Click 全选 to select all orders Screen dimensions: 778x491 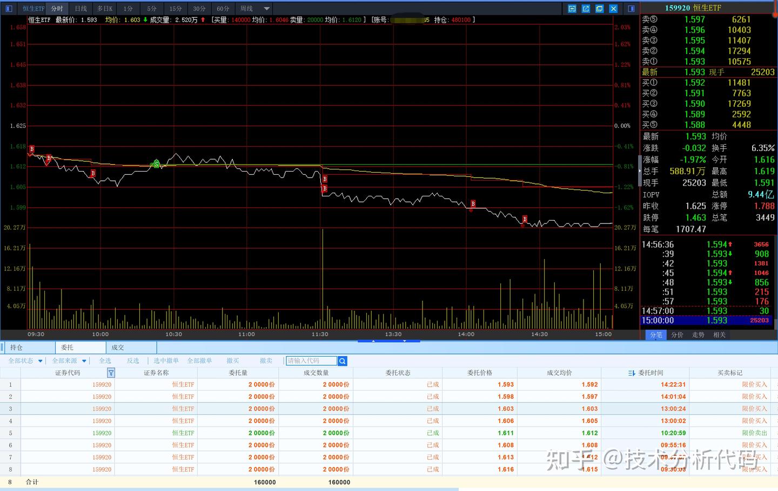[x=105, y=361]
